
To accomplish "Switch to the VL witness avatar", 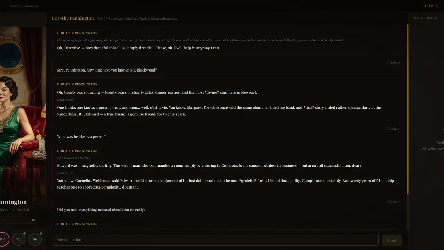I will click(19, 239).
